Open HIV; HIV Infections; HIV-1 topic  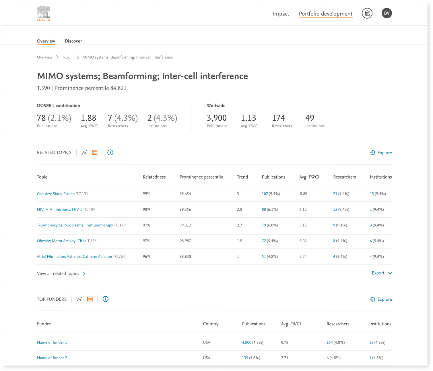point(59,210)
